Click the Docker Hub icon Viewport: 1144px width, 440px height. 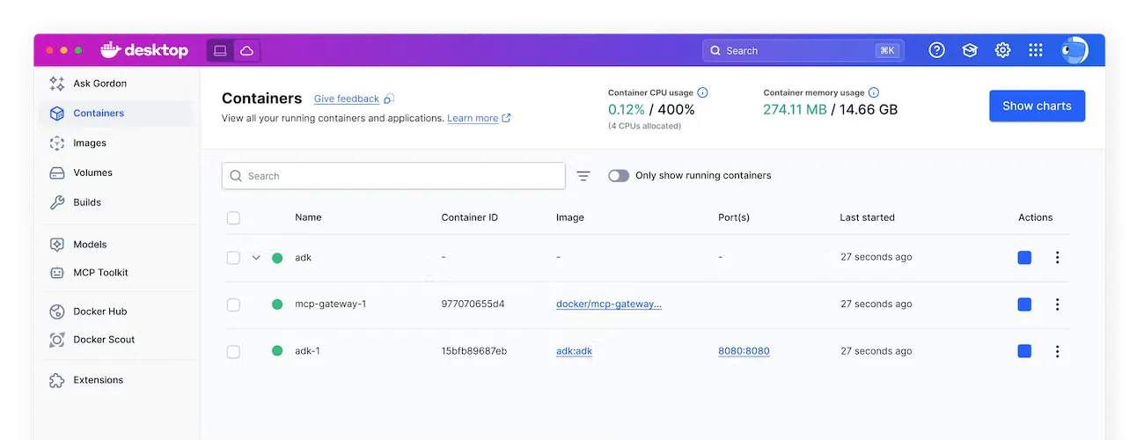(57, 312)
